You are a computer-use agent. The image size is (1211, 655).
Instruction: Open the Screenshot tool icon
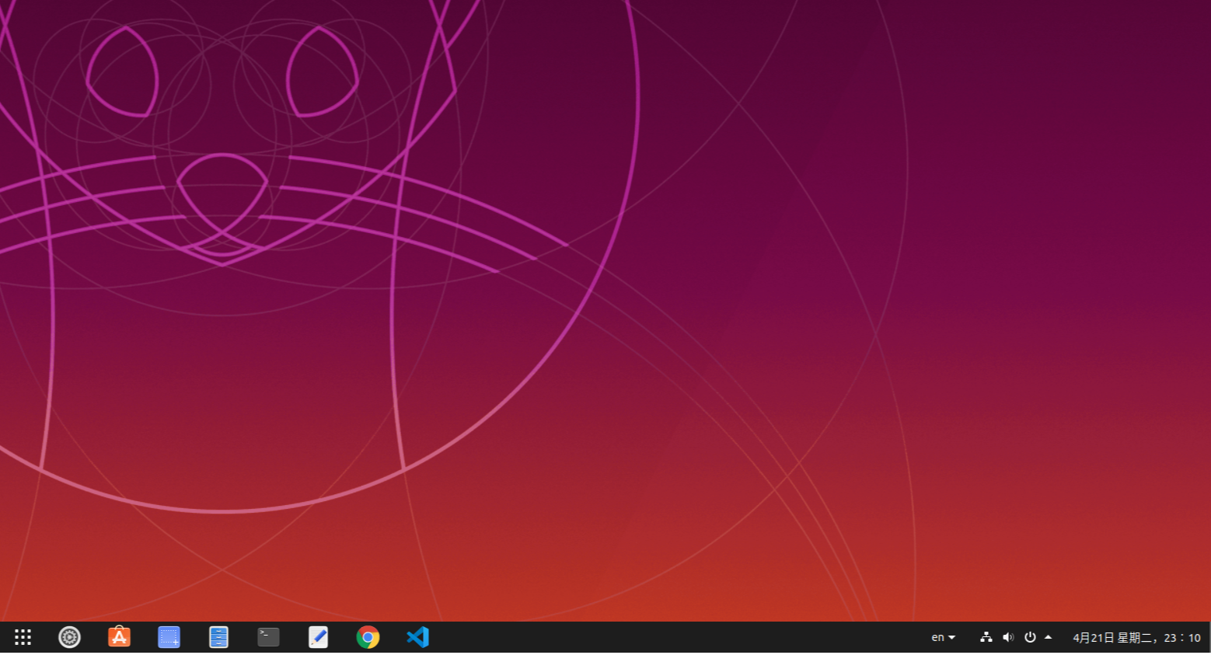tap(169, 637)
